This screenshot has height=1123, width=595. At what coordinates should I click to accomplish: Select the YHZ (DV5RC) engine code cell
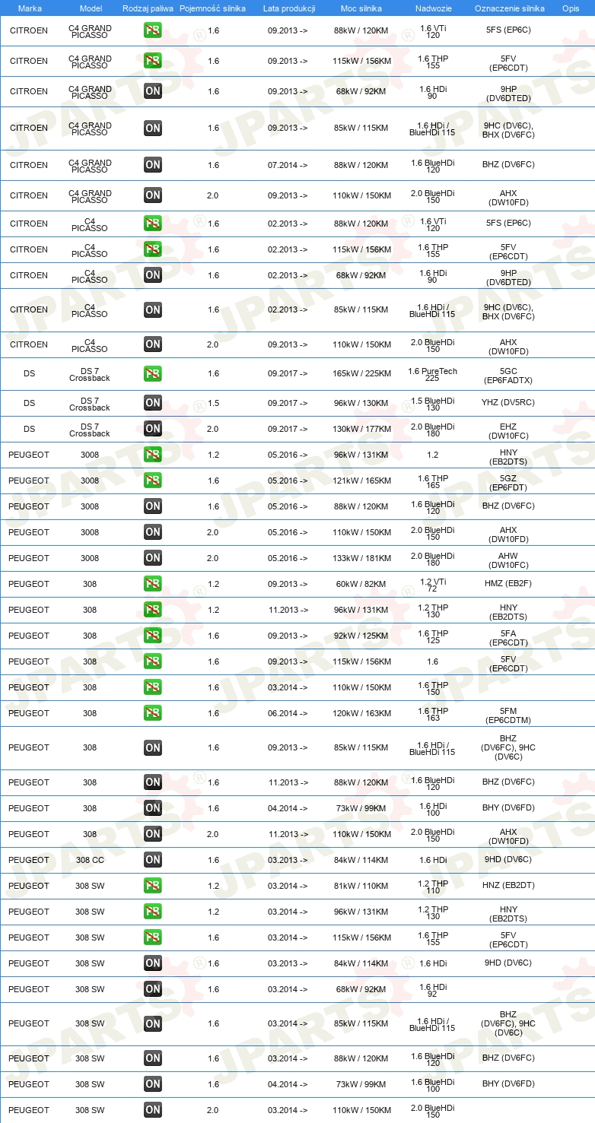tap(508, 403)
